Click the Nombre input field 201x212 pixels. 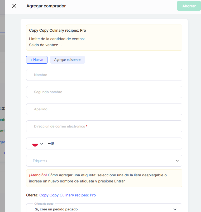[x=104, y=75]
